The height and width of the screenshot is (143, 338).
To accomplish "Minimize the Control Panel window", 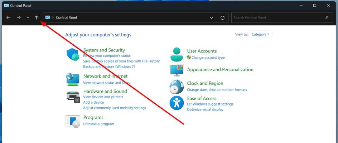I will 301,6.
